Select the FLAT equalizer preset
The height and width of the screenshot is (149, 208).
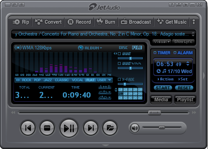[91, 80]
